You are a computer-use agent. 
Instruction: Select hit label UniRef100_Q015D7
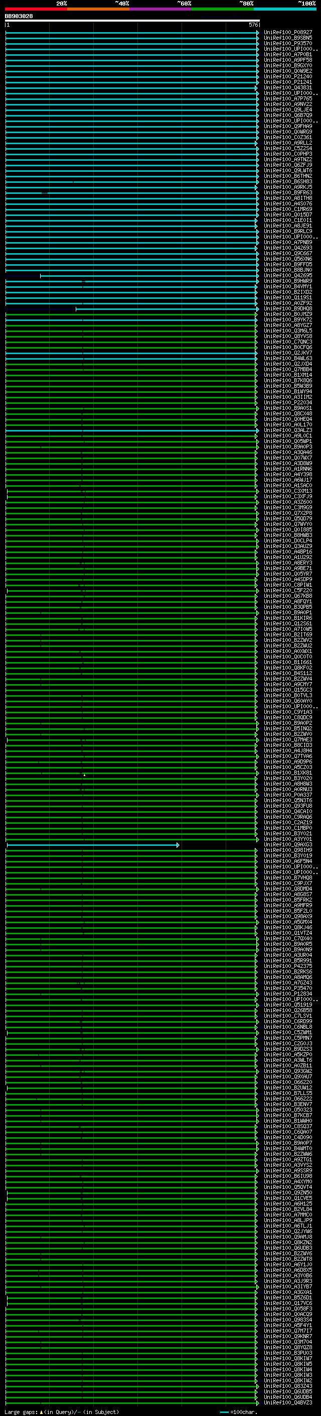[x=287, y=214]
